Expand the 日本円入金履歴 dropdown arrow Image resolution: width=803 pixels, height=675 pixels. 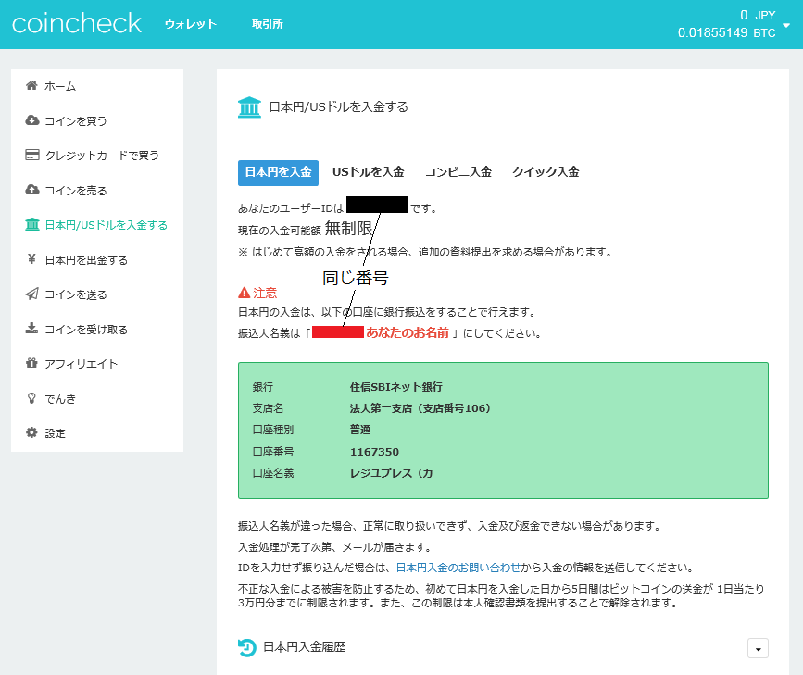pyautogui.click(x=758, y=649)
